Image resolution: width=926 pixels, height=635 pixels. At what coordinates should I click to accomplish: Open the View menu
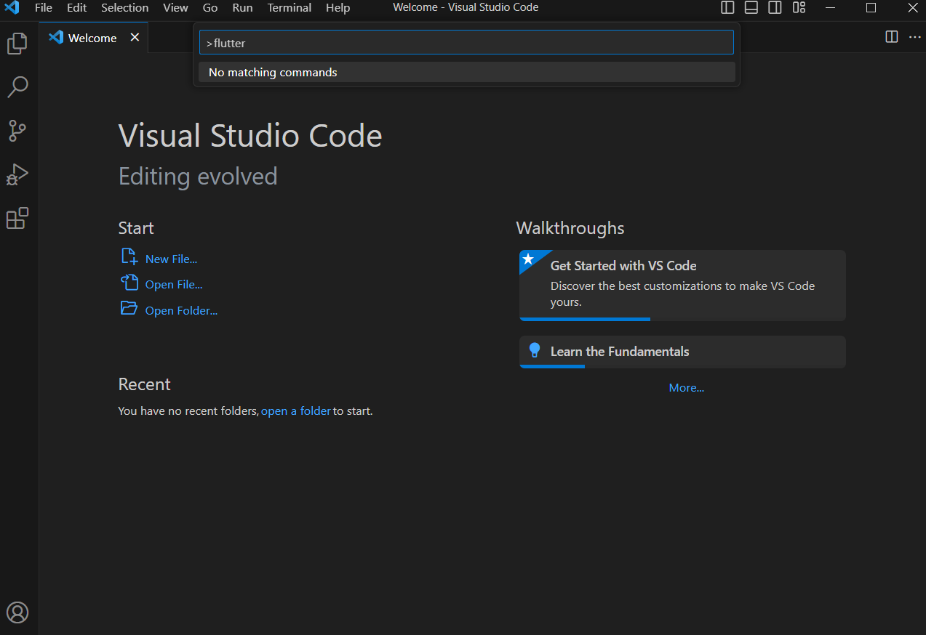(x=175, y=8)
